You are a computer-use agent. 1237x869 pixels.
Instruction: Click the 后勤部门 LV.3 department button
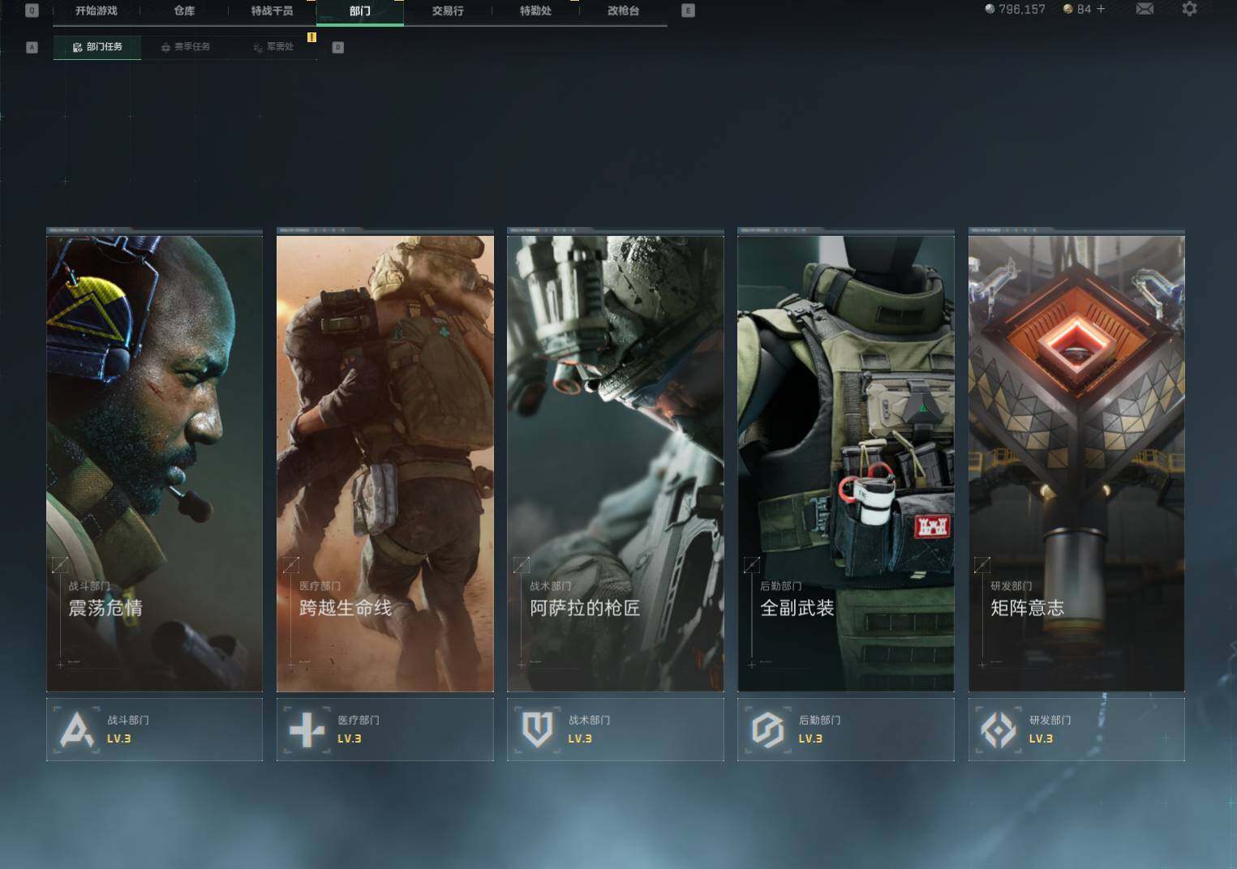846,730
